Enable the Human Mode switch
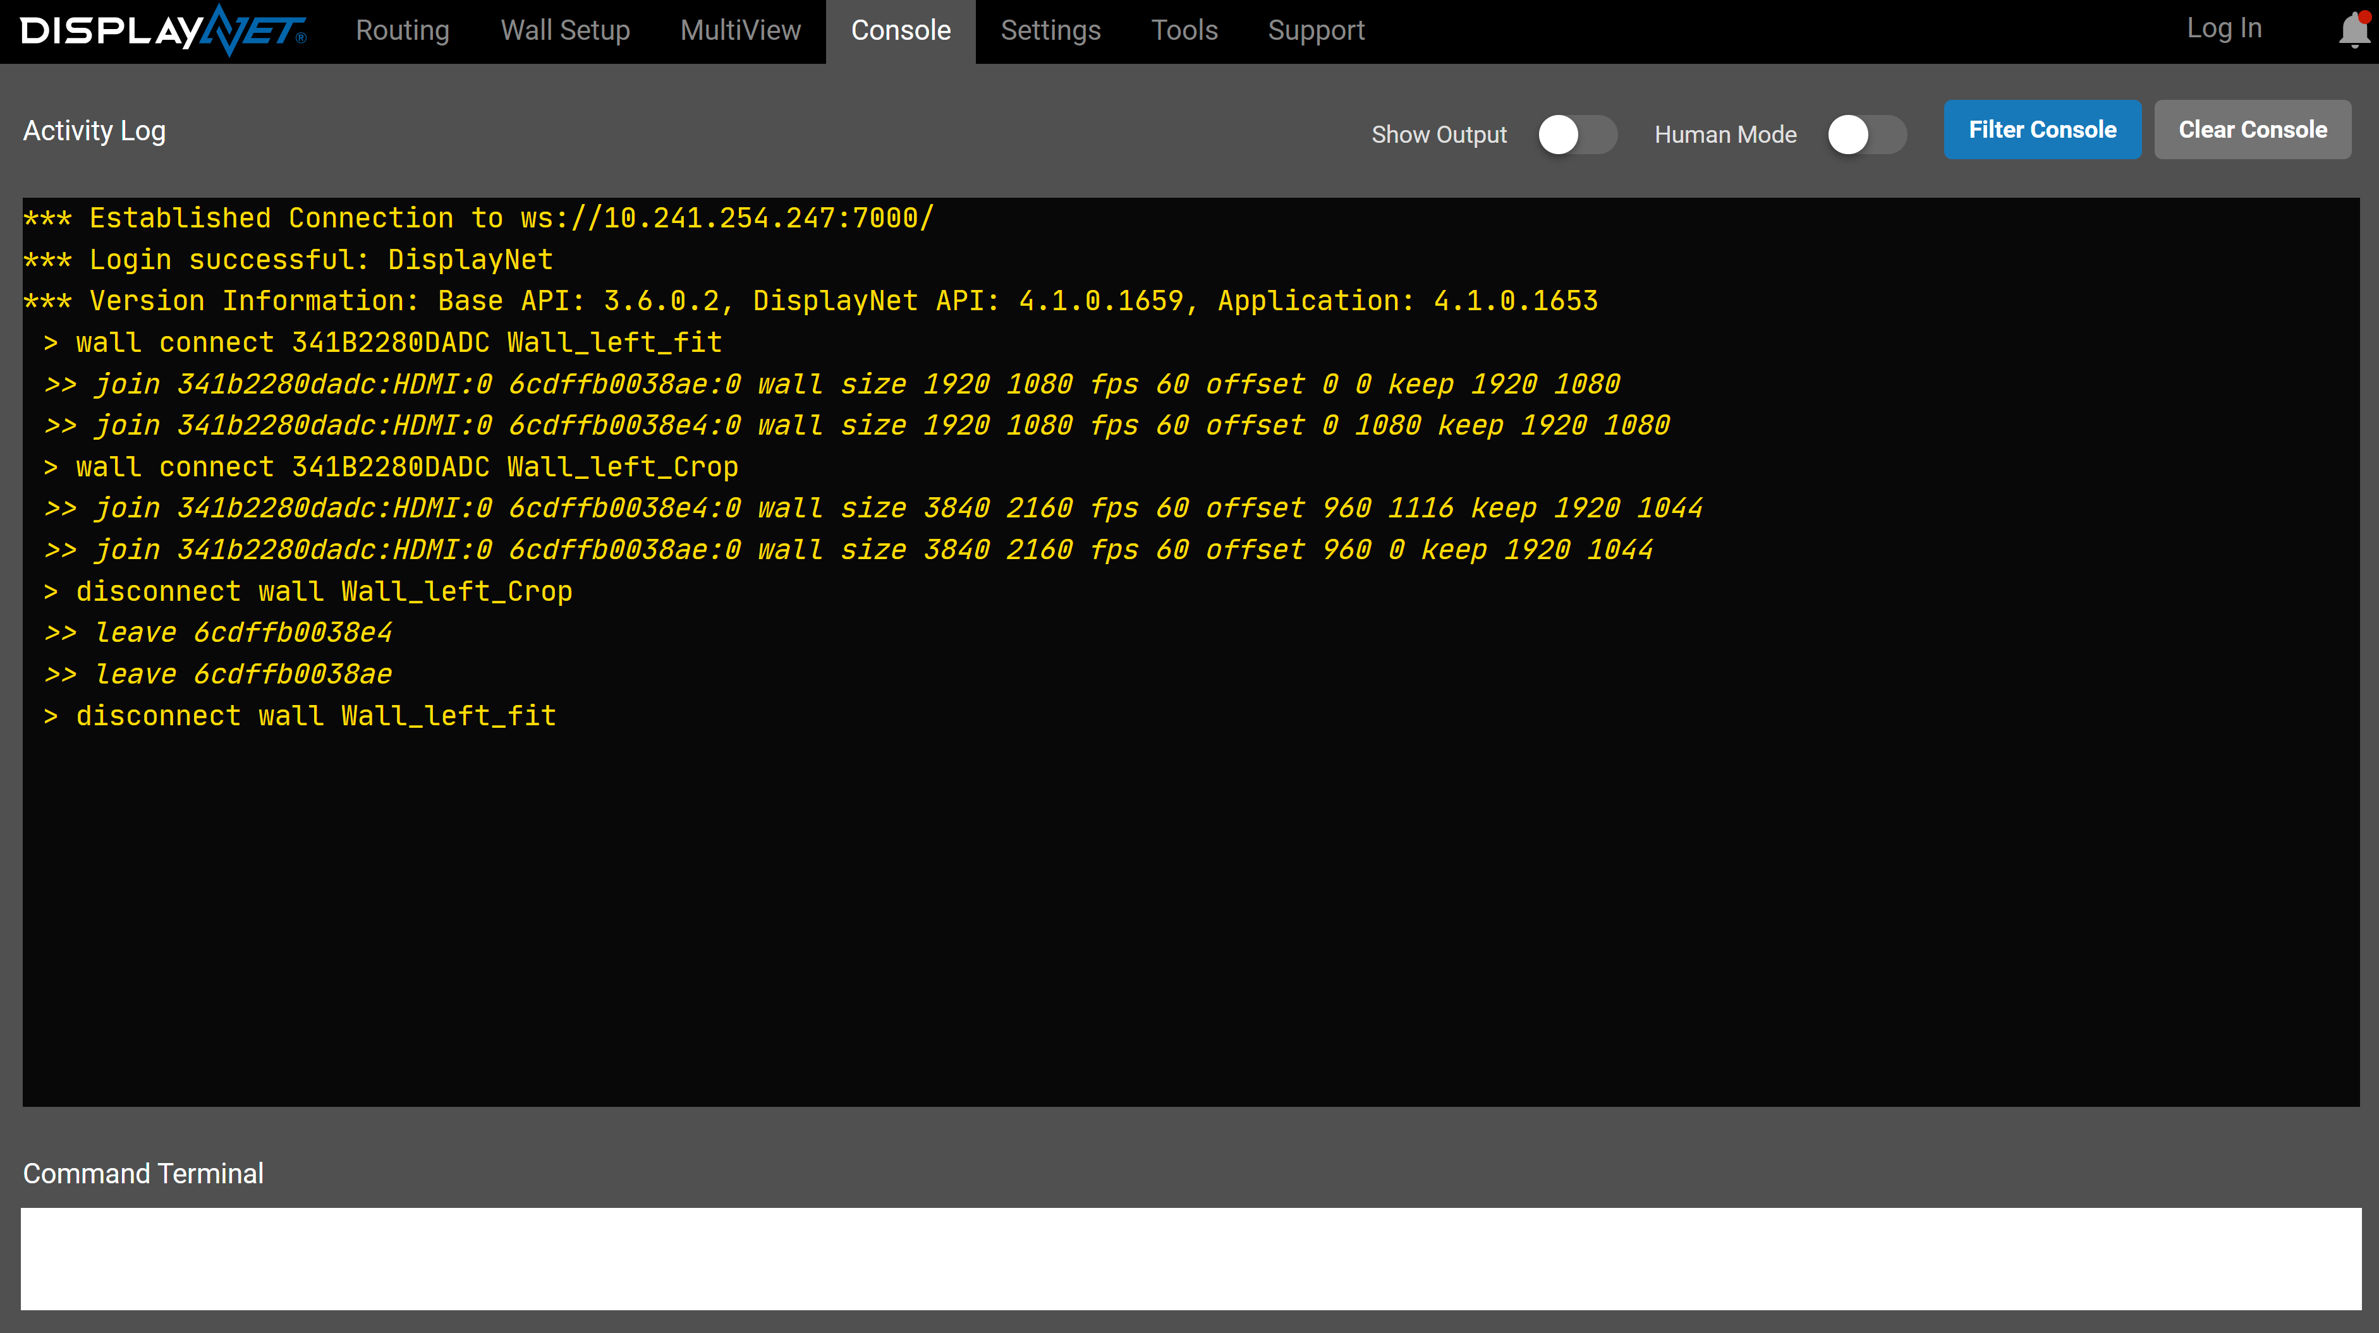Screen dimensions: 2379x1333 [1866, 135]
